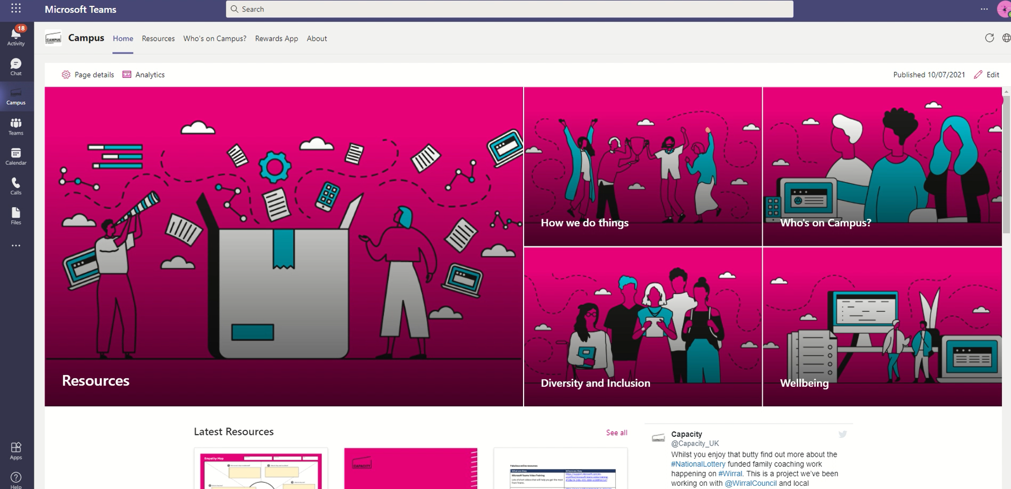Viewport: 1011px width, 489px height.
Task: Open the Diversity and Inclusion tile
Action: (x=643, y=327)
